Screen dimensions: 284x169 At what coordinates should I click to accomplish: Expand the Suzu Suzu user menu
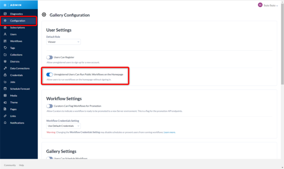(268, 5)
